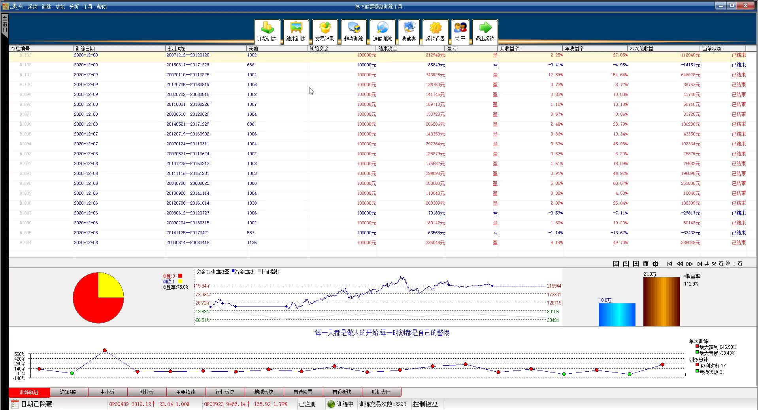This screenshot has height=410, width=758.
Task: Sort by the 年收益率 column header
Action: (x=595, y=49)
